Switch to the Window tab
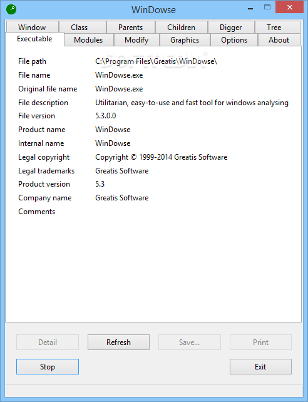 [32, 27]
